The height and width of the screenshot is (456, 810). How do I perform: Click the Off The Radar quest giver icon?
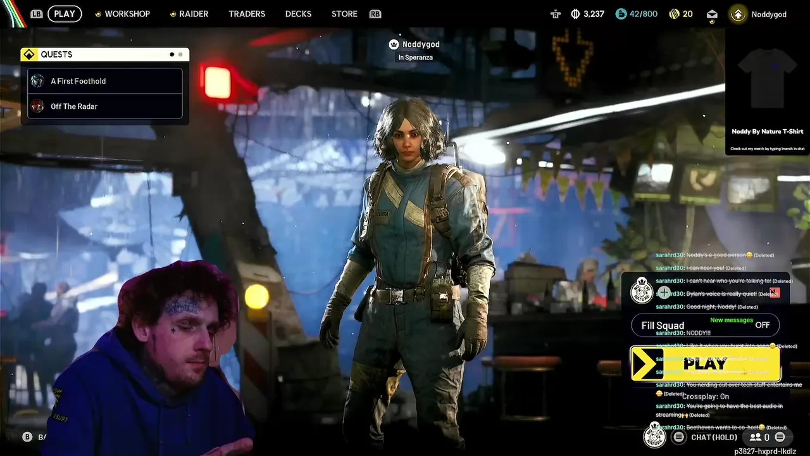point(37,106)
